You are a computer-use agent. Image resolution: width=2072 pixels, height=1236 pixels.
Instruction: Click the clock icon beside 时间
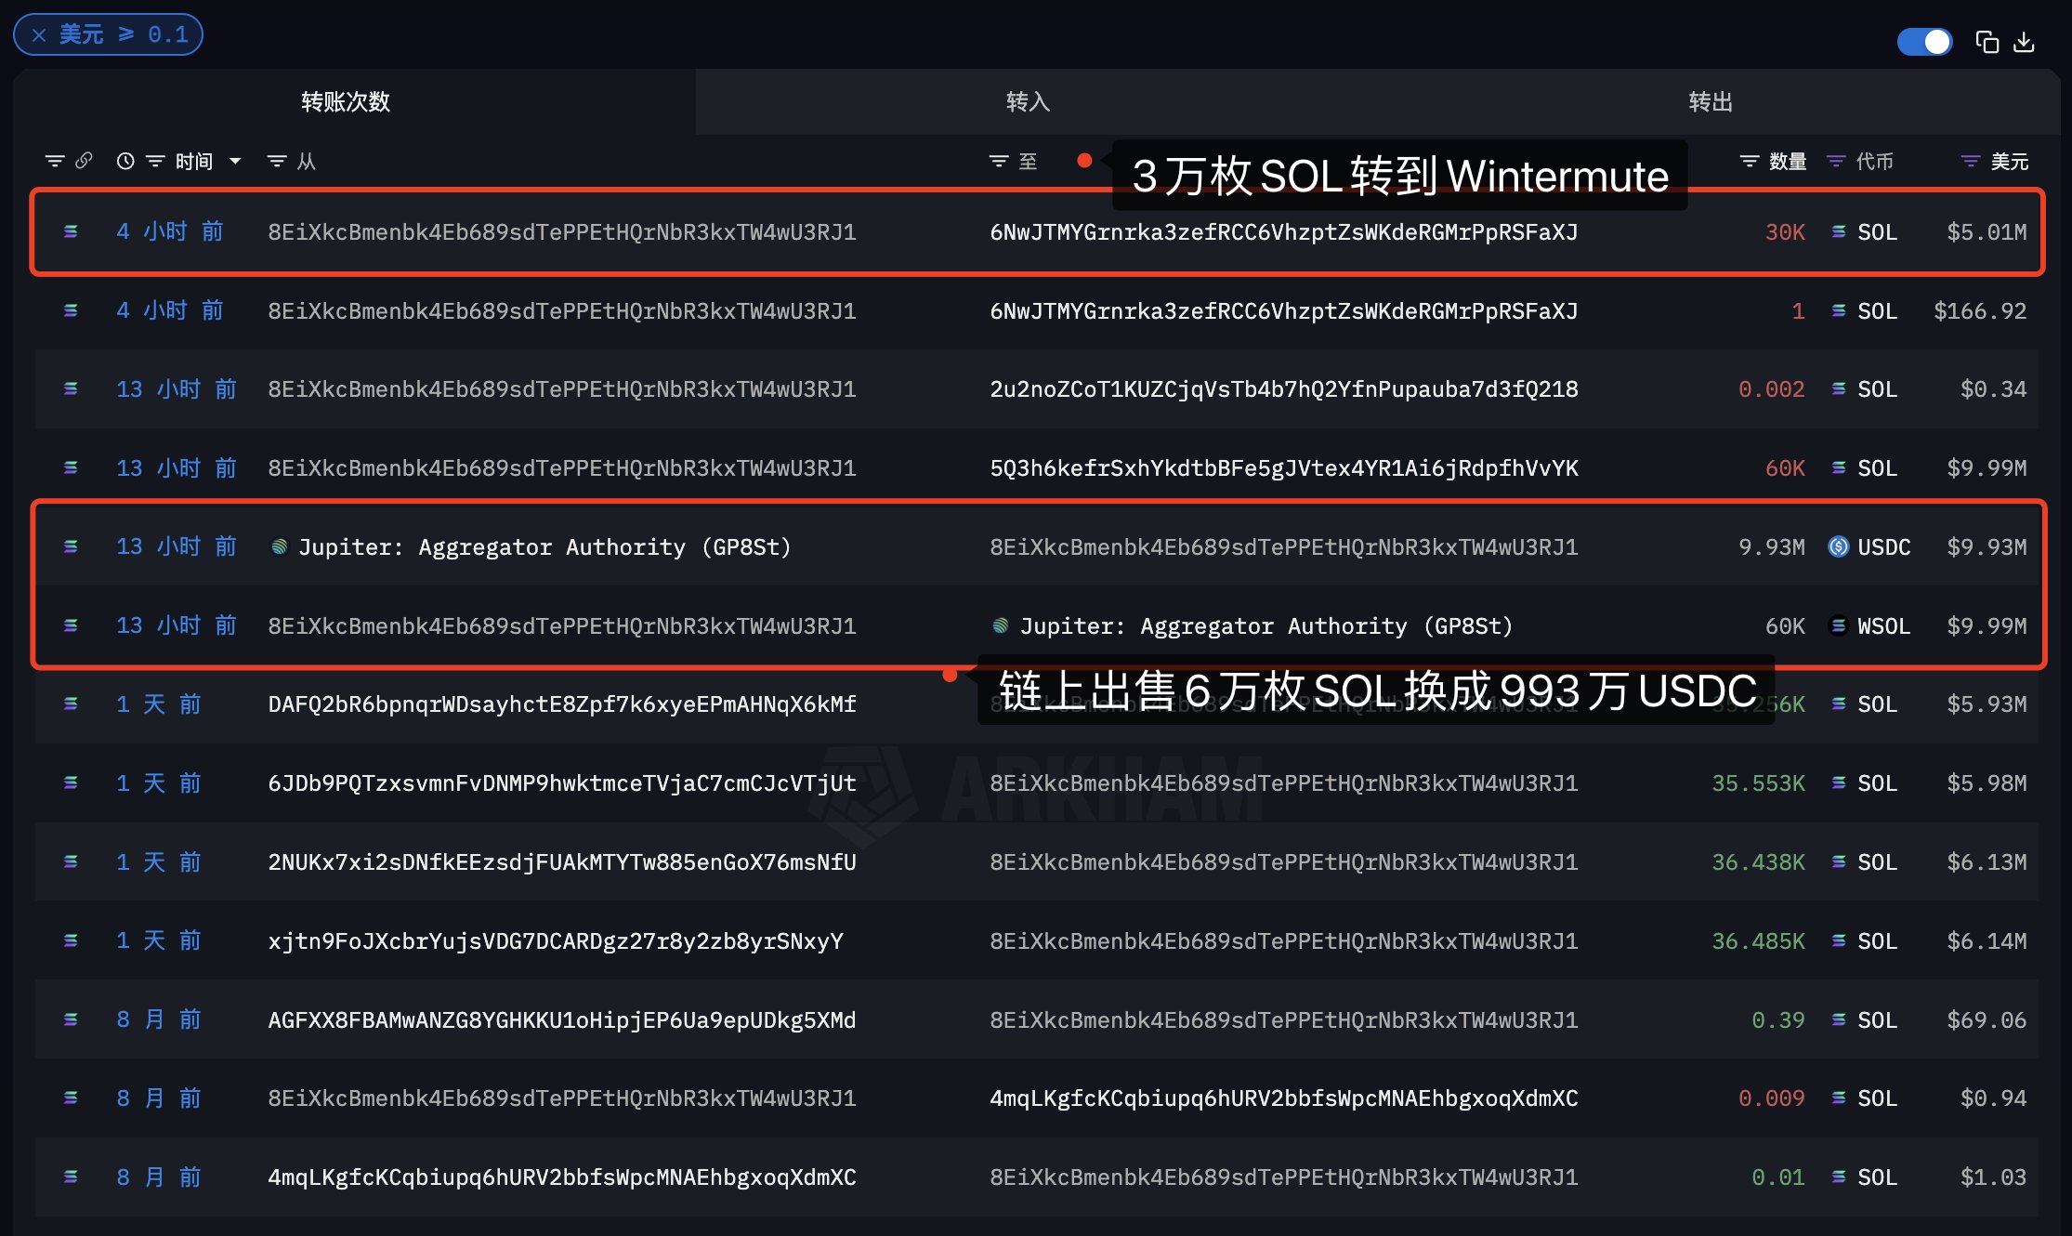click(125, 162)
